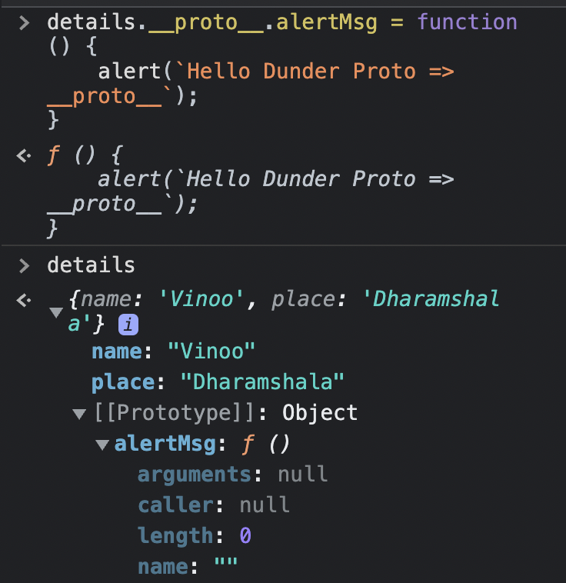Click the alertMsg property label
Image resolution: width=566 pixels, height=583 pixels.
tap(159, 444)
